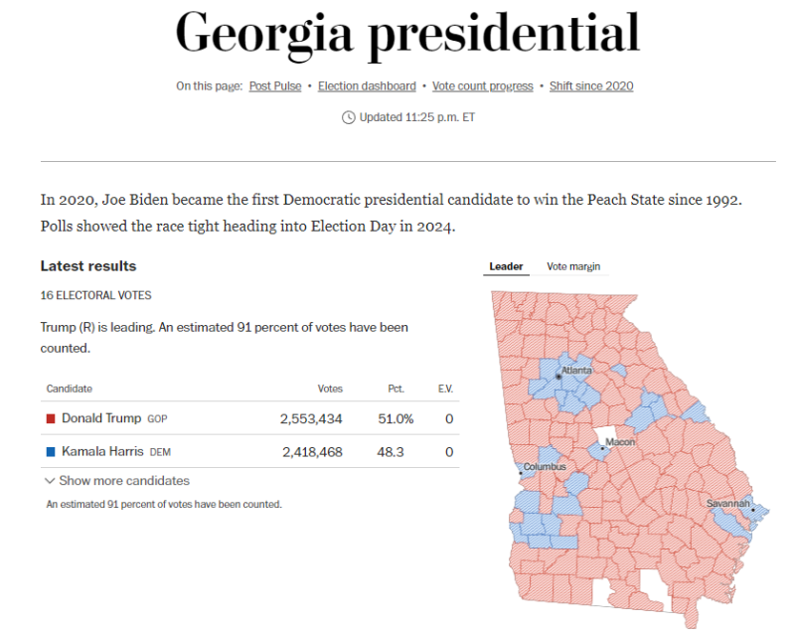
Task: Jump to Shift since 2020 section
Action: coord(591,86)
